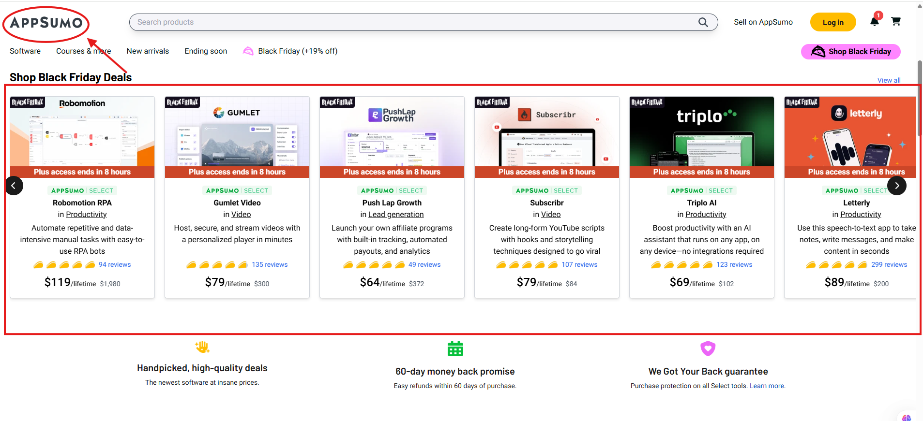This screenshot has height=421, width=923.
Task: Open the notifications bell
Action: (x=874, y=22)
